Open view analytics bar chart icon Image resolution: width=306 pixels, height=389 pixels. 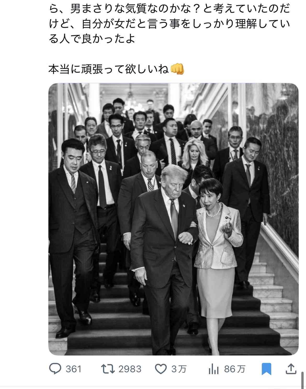pos(213,369)
